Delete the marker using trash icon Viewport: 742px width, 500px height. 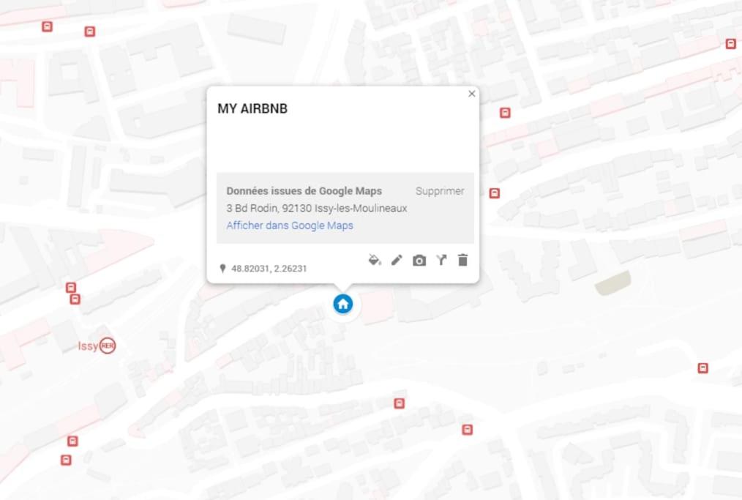462,260
